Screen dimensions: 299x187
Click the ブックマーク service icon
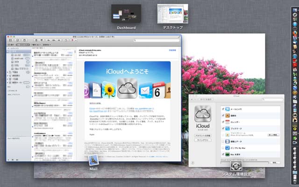click(228, 129)
